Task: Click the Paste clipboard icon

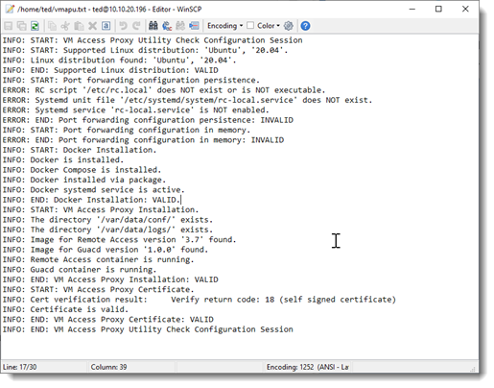Action: point(79,26)
